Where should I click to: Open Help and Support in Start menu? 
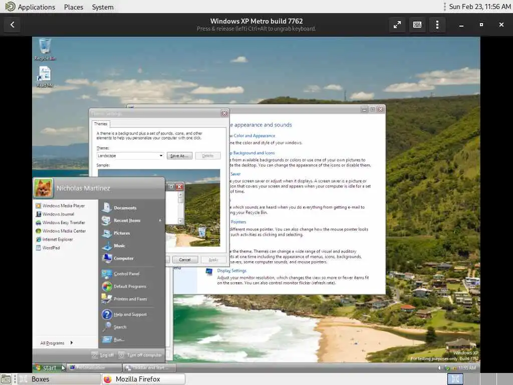[x=124, y=315]
